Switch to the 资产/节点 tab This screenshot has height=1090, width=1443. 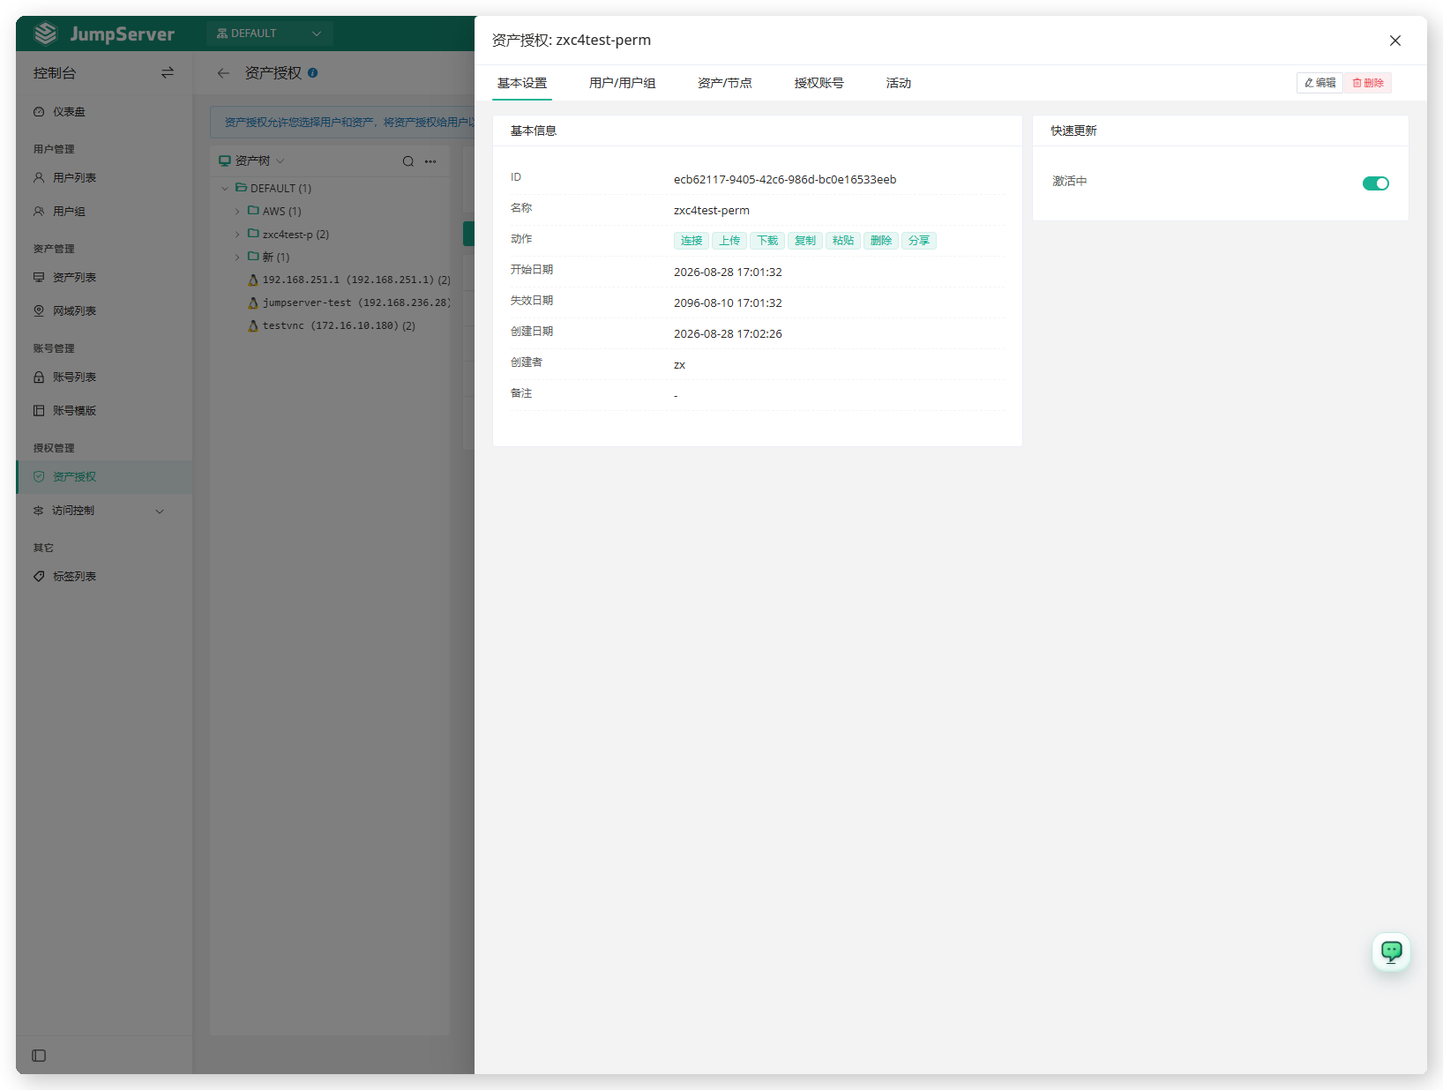[725, 83]
